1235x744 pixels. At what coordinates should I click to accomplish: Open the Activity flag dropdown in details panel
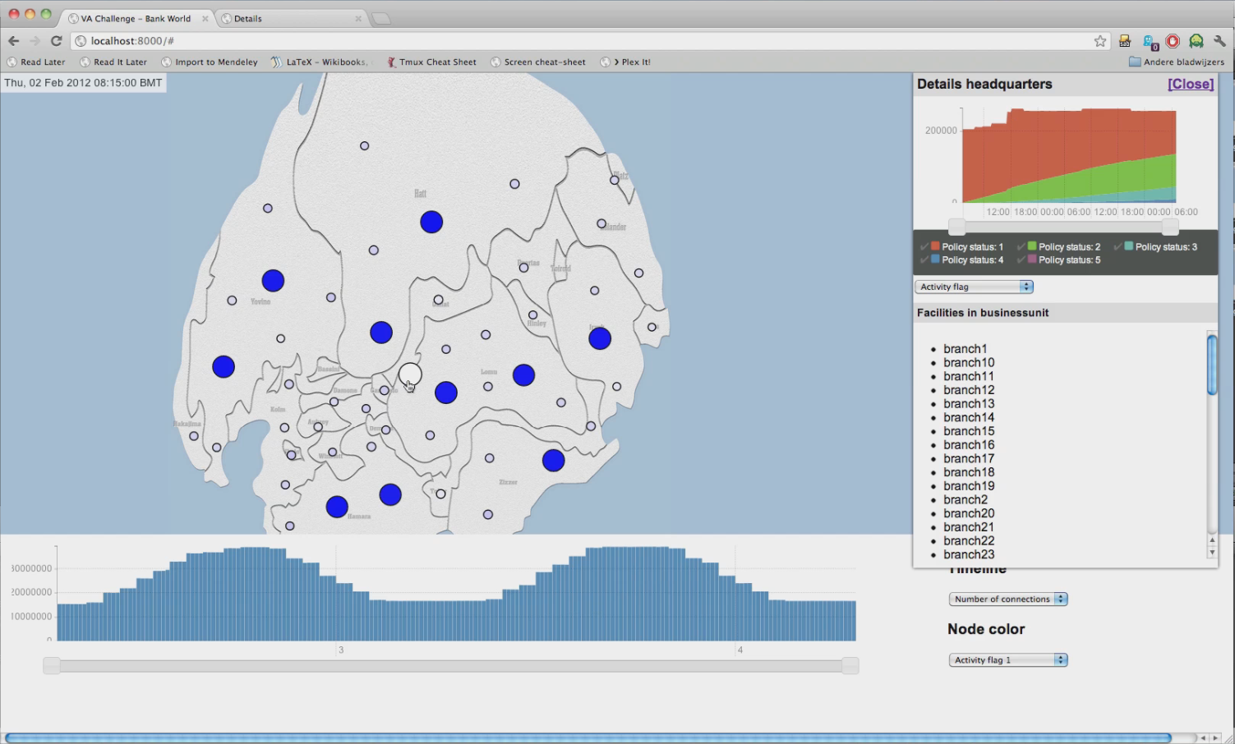point(974,287)
